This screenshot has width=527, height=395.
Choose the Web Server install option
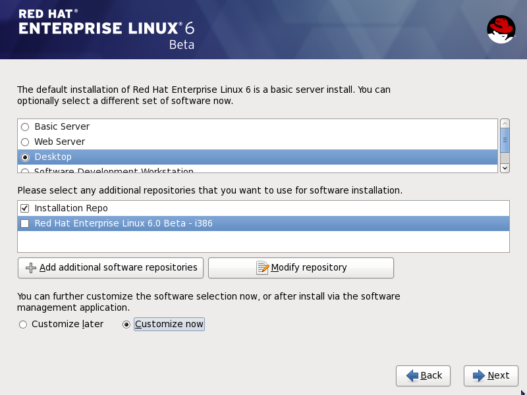[25, 142]
